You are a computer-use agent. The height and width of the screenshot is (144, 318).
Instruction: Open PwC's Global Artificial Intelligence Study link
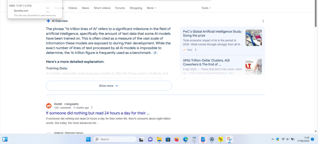click(212, 34)
